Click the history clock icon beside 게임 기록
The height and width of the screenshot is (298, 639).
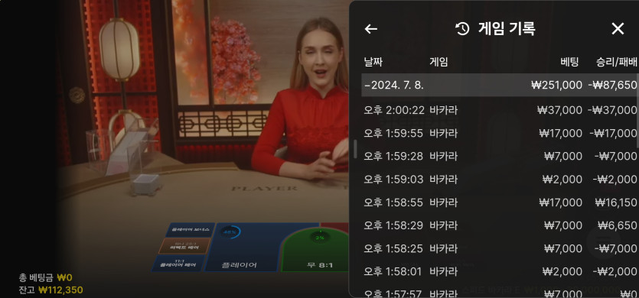click(462, 29)
